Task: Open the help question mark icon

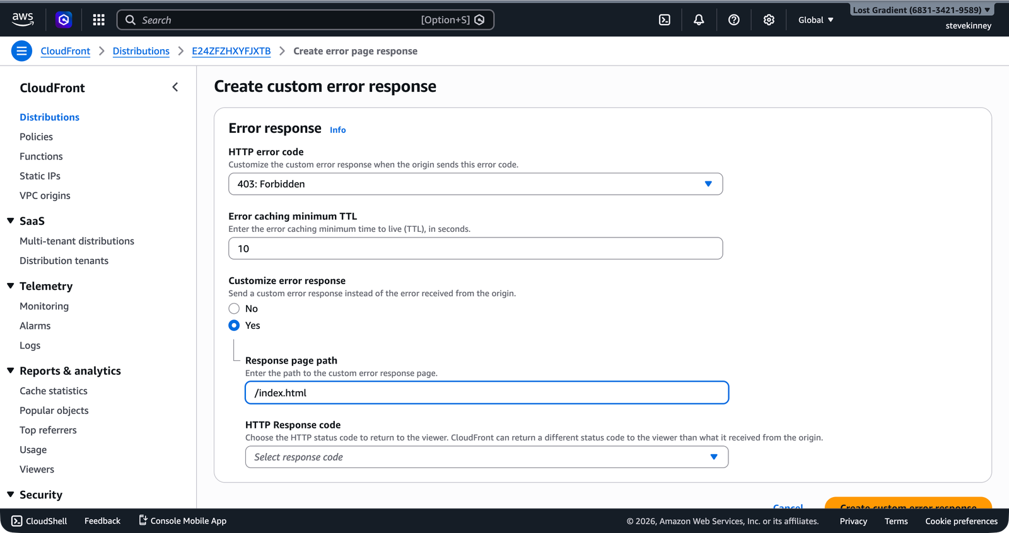Action: [734, 20]
